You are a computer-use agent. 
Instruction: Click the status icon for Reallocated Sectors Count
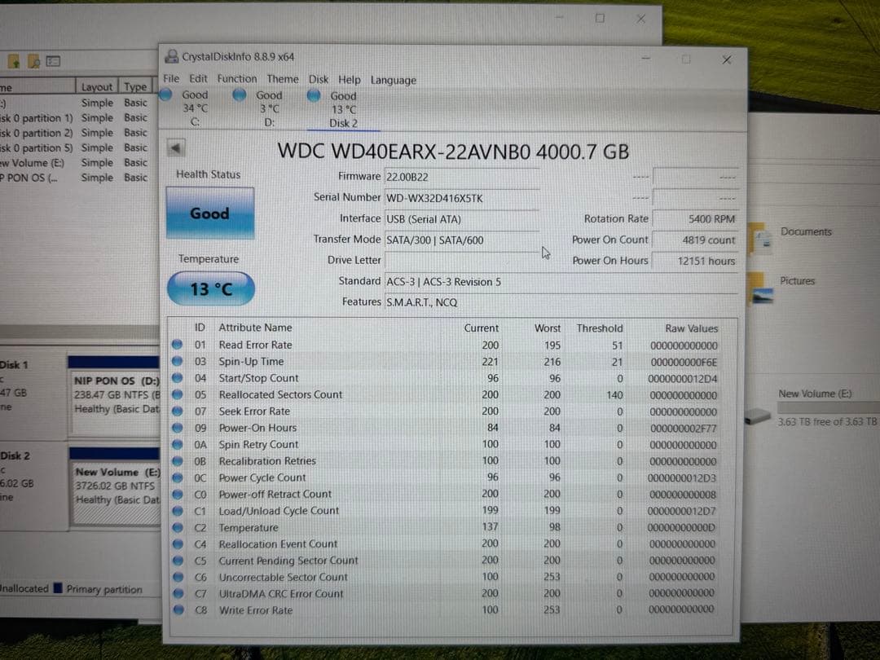[x=177, y=394]
